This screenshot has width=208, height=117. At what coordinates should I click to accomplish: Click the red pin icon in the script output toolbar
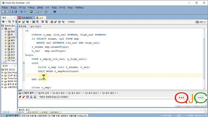pos(20,97)
